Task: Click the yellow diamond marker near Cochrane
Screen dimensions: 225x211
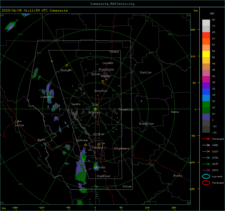Action: click(x=86, y=145)
